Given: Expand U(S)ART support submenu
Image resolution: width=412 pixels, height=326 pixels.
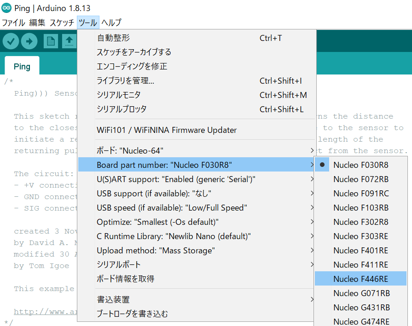Looking at the screenshot, I should click(x=197, y=179).
